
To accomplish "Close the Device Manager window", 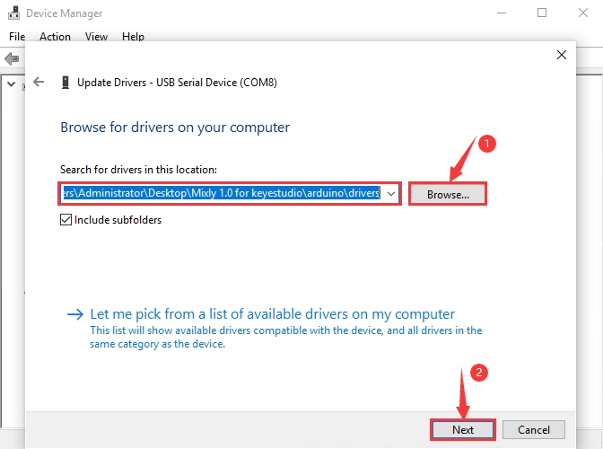I will coord(583,13).
